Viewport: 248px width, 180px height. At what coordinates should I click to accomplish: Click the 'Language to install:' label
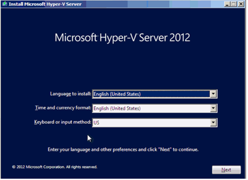coord(70,94)
